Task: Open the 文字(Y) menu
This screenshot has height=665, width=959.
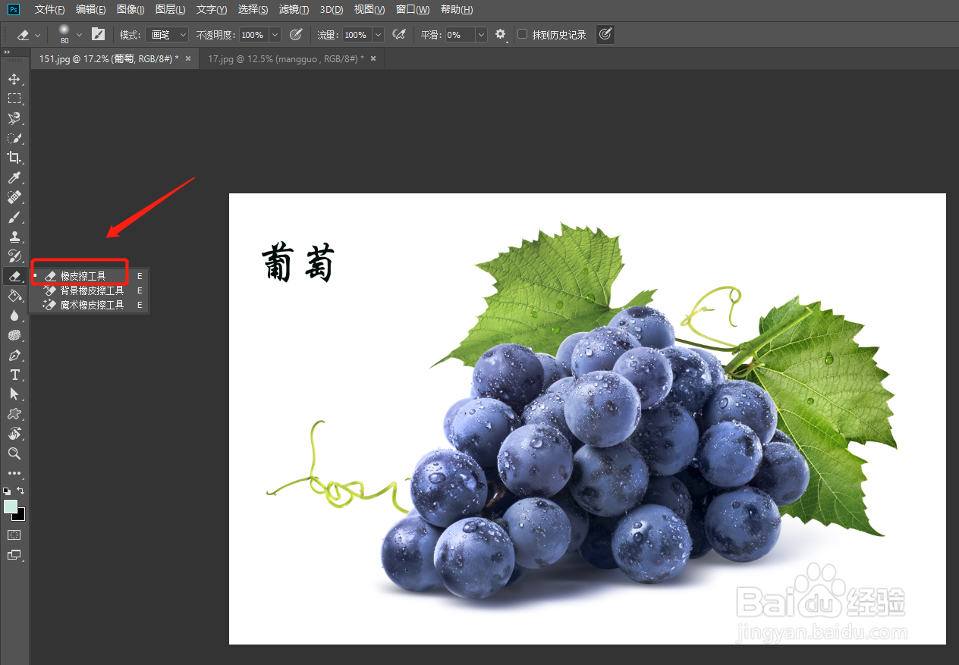Action: coord(211,10)
